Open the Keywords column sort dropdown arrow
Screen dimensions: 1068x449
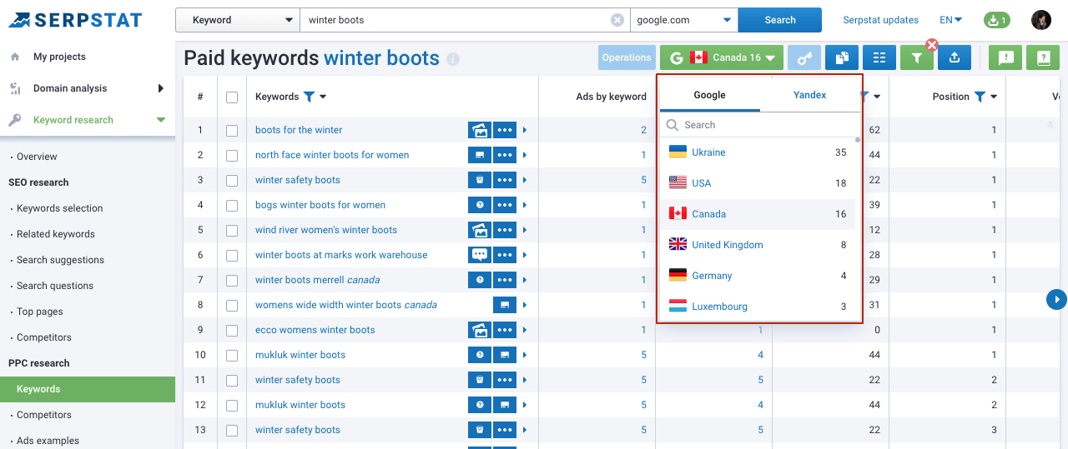[x=323, y=97]
